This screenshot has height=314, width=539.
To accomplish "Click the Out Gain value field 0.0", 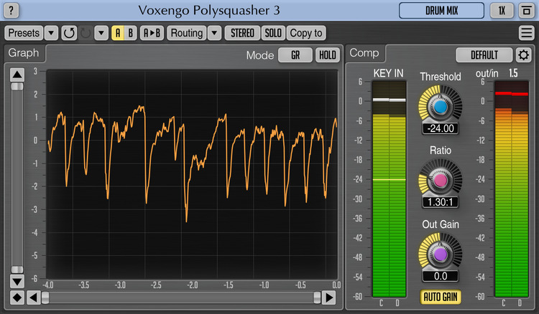I will (441, 276).
